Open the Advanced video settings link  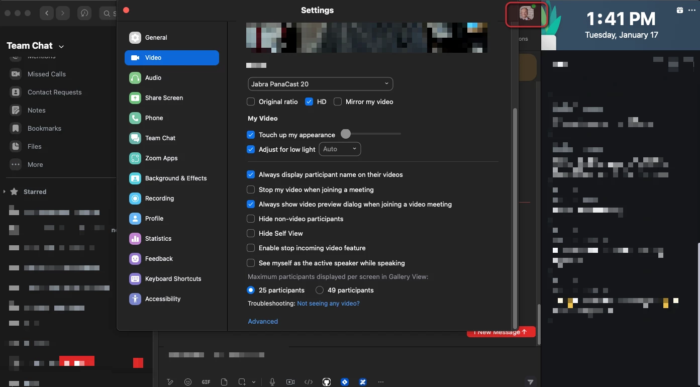pyautogui.click(x=263, y=321)
